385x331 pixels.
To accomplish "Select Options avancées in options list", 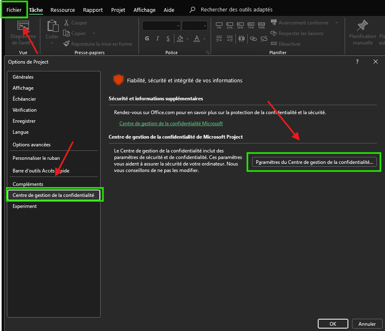I will (53, 144).
